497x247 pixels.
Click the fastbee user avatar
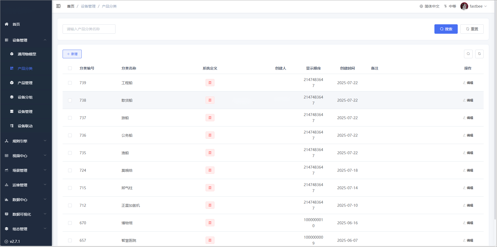[x=464, y=6]
